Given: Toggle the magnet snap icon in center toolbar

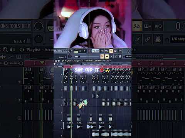Looking at the screenshot, I should [x=124, y=57].
